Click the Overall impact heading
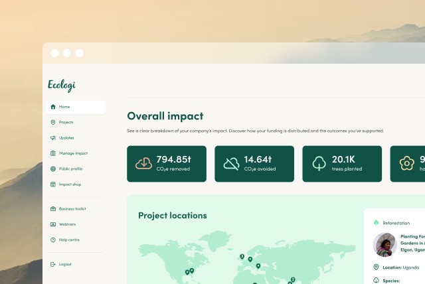 coord(165,116)
